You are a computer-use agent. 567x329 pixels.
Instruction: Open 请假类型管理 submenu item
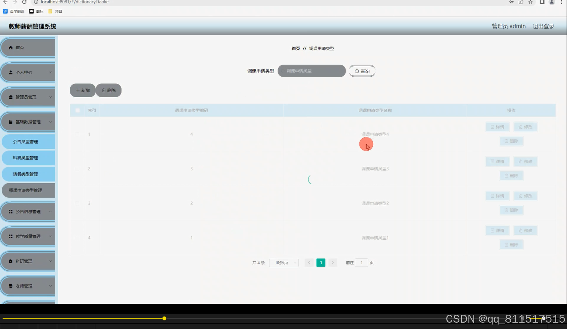pyautogui.click(x=28, y=174)
